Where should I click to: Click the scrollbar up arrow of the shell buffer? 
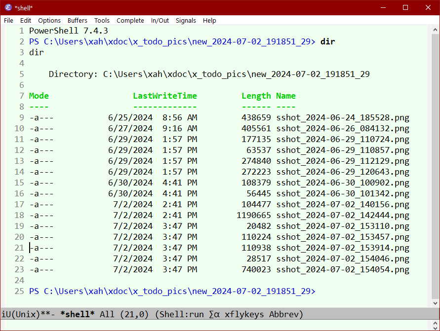435,30
